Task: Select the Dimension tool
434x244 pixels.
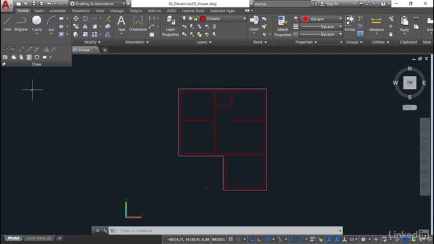Action: click(x=138, y=24)
